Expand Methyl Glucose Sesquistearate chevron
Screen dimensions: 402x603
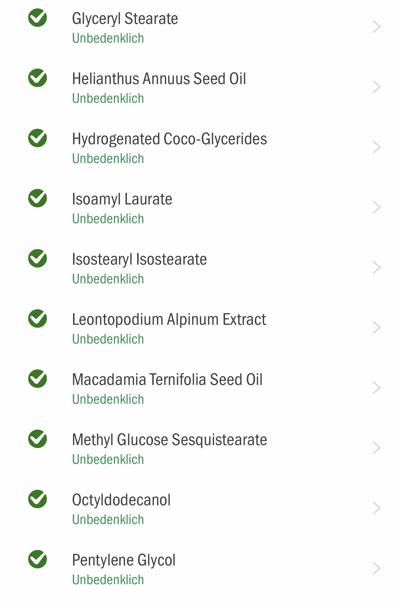(x=376, y=448)
